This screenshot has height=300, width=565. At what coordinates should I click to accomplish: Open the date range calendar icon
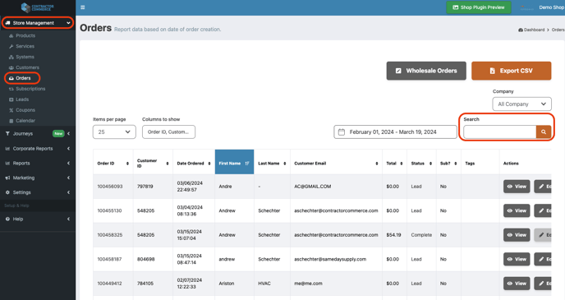click(x=342, y=132)
